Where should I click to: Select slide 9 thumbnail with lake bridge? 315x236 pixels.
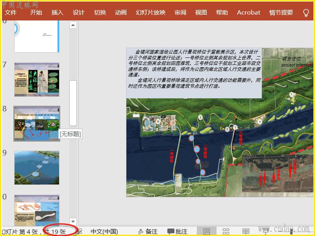tap(37, 168)
